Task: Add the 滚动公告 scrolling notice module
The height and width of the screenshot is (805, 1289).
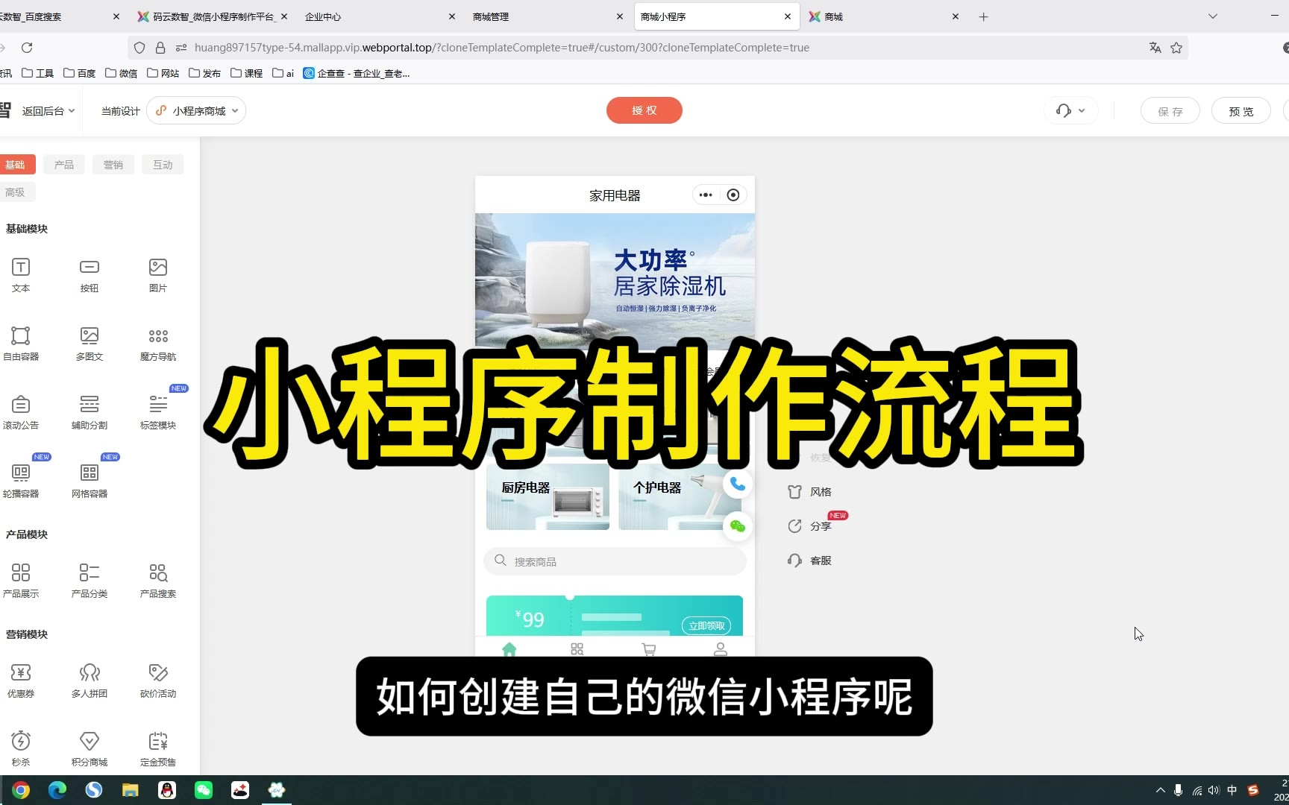Action: (x=21, y=412)
